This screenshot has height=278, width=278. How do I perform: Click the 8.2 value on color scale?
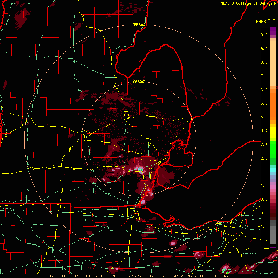click(264, 62)
